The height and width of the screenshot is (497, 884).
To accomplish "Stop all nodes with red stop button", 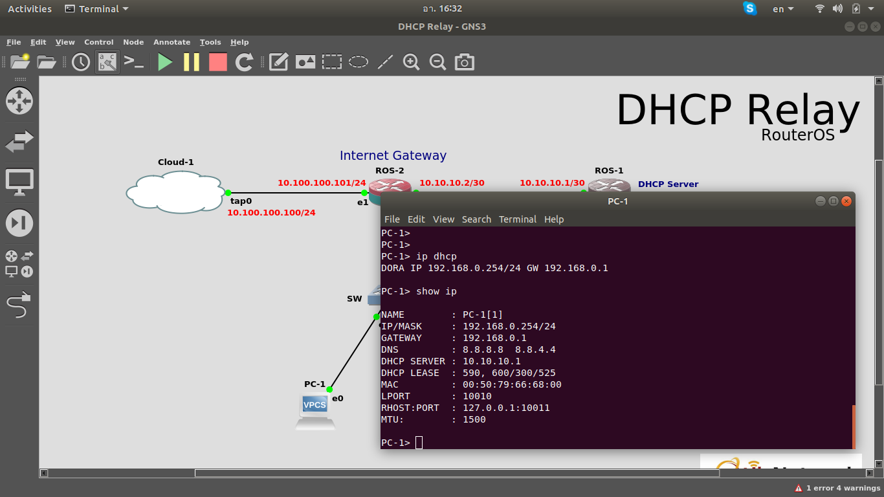I will coord(218,62).
